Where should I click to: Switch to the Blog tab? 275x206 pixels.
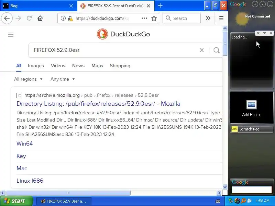click(38, 6)
